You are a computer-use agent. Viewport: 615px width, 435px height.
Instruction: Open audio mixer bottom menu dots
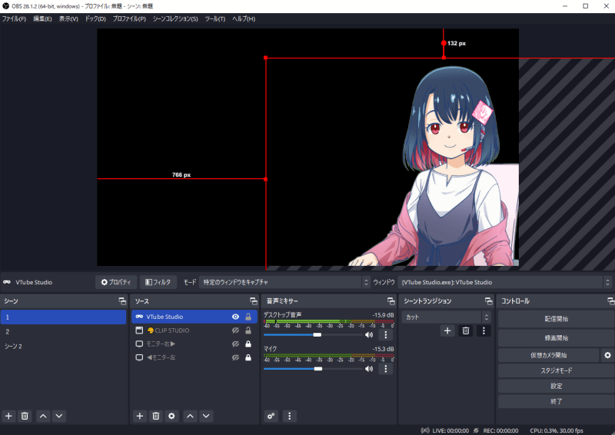click(290, 416)
